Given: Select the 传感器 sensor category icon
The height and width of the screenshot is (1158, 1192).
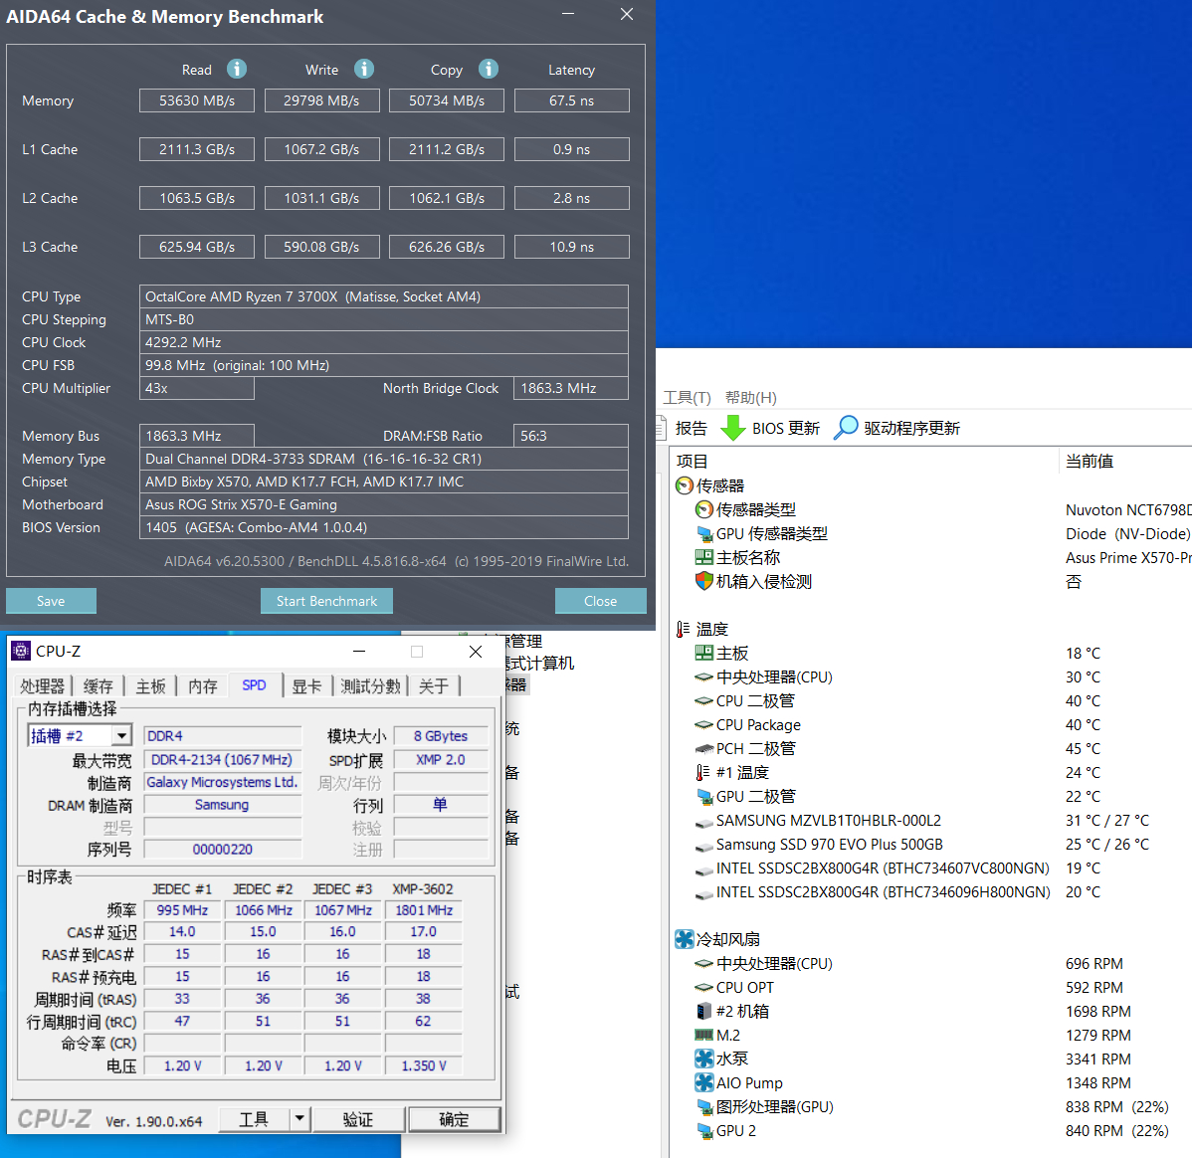Looking at the screenshot, I should coord(685,485).
